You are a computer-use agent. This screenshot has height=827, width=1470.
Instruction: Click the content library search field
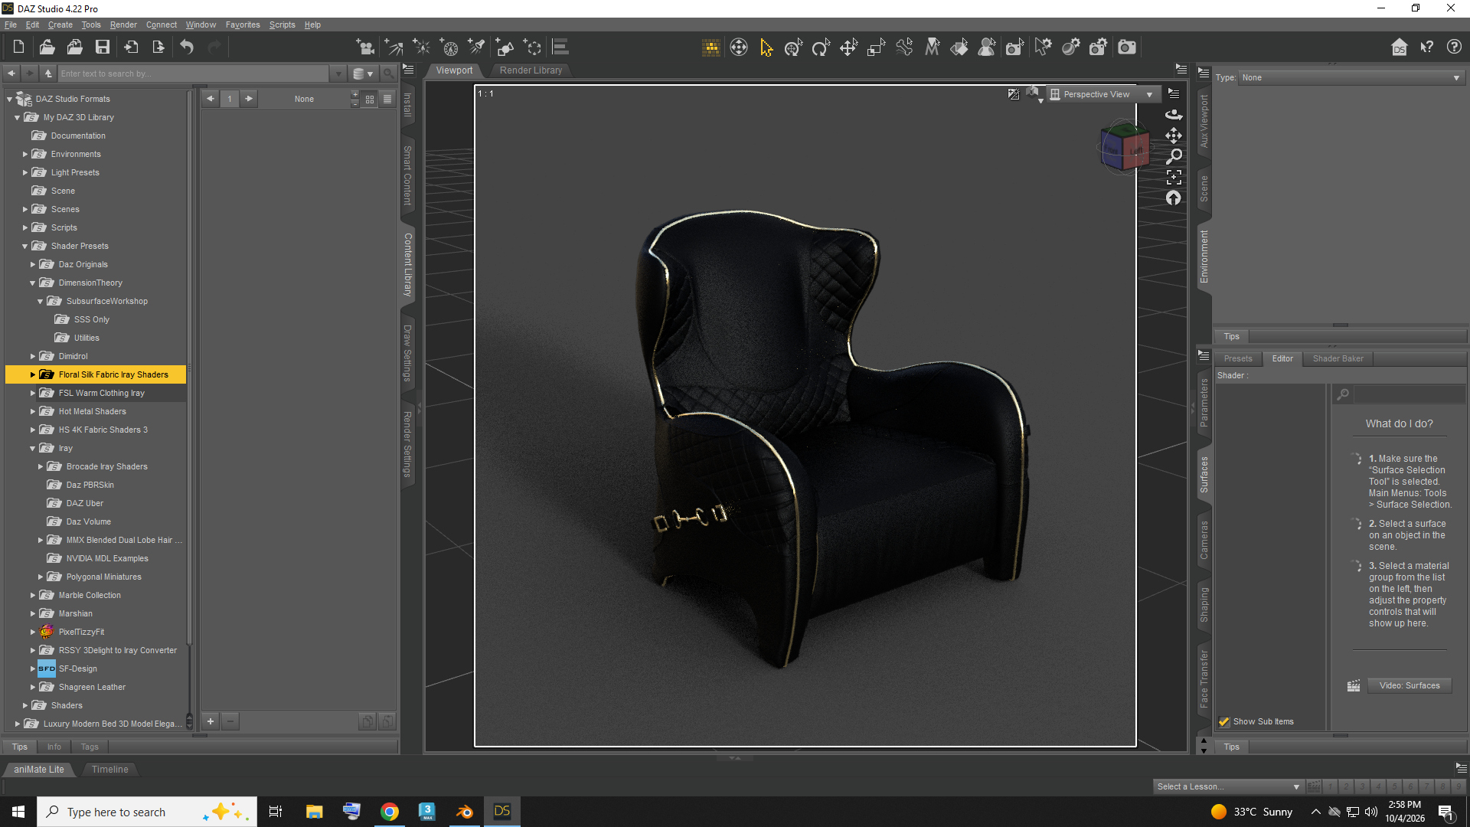[194, 74]
